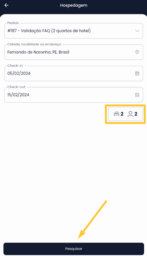
Task: Open the Check-in calendar icon
Action: pos(137,73)
